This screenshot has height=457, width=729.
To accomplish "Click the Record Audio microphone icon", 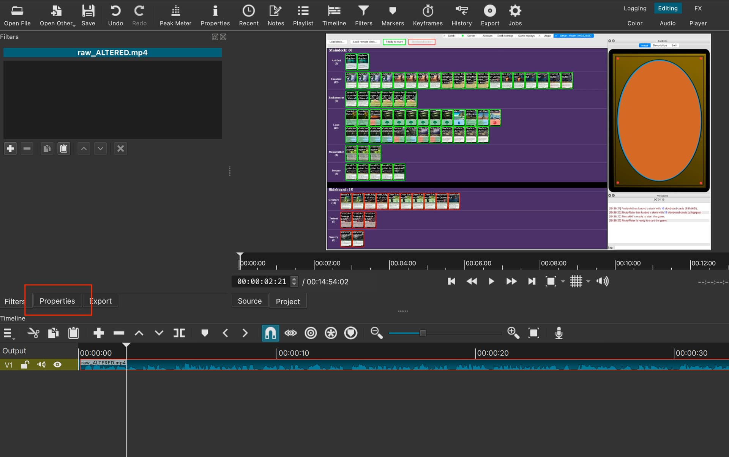I will [559, 333].
